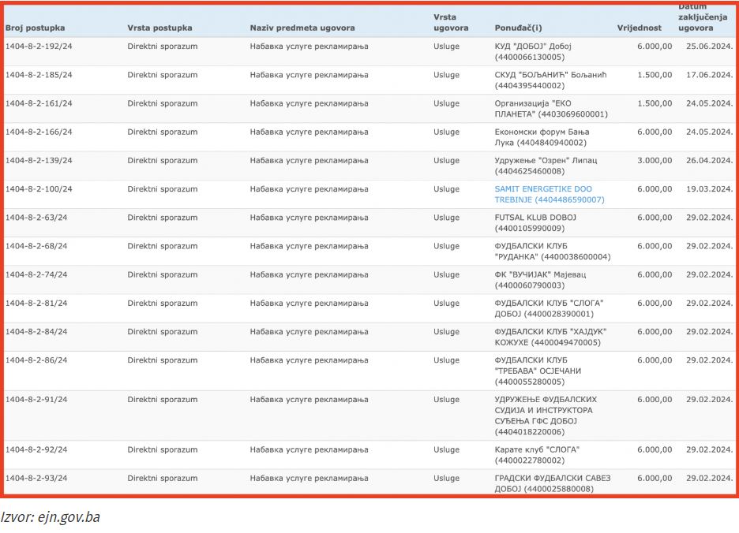Select procedure number 1404-8-2-74/24

tap(36, 274)
